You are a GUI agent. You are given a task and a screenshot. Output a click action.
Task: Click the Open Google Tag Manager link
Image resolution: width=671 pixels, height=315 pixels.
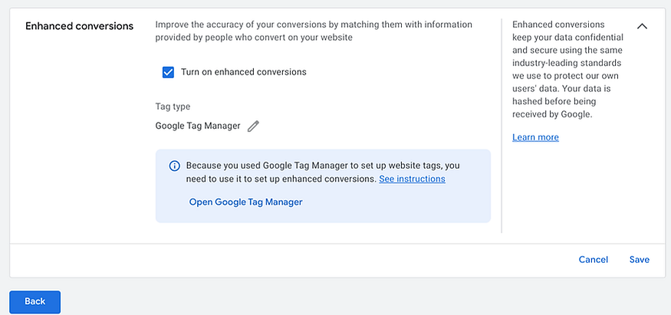point(245,202)
